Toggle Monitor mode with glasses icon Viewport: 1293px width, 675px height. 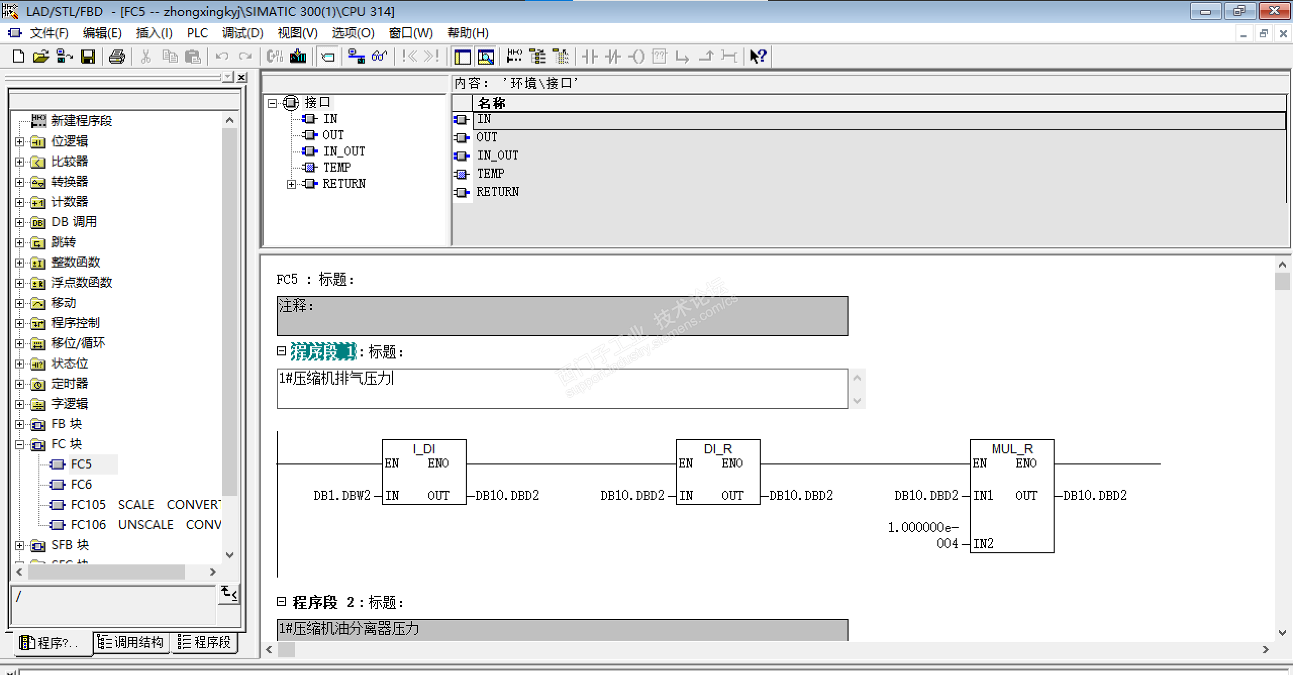(379, 56)
